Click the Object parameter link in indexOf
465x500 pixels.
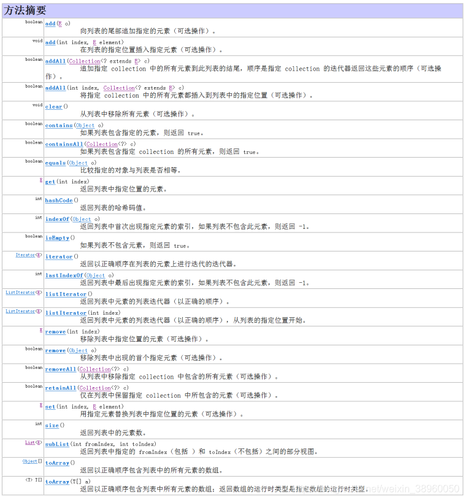(82, 220)
